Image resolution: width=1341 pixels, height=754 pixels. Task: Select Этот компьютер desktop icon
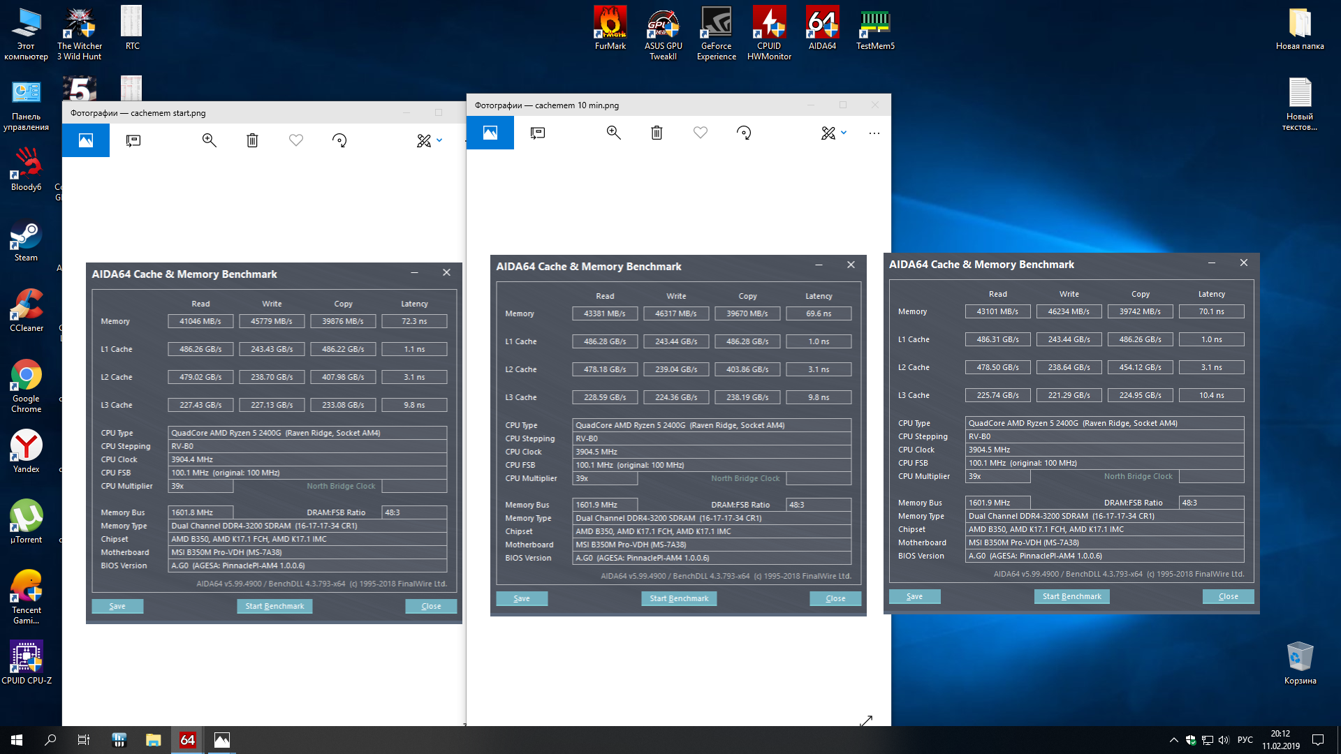(x=27, y=34)
